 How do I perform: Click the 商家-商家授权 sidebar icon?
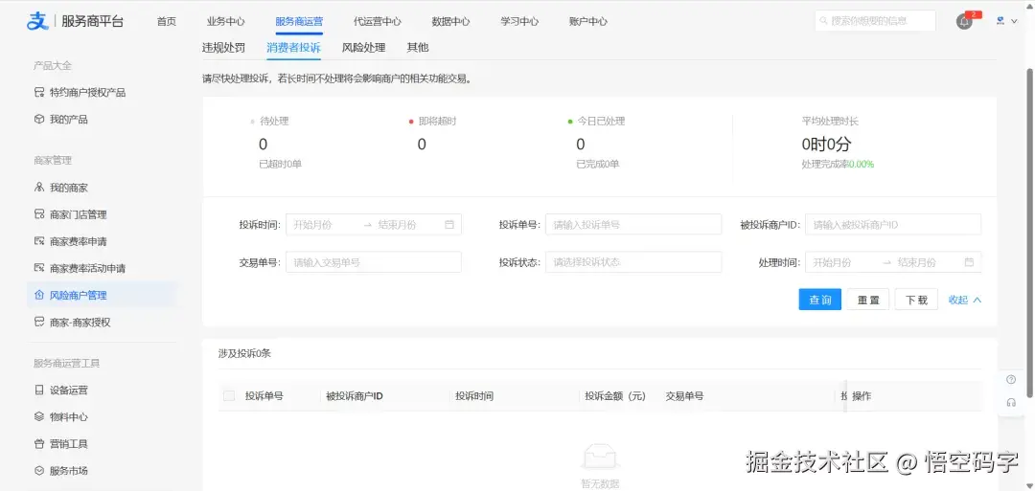(39, 323)
